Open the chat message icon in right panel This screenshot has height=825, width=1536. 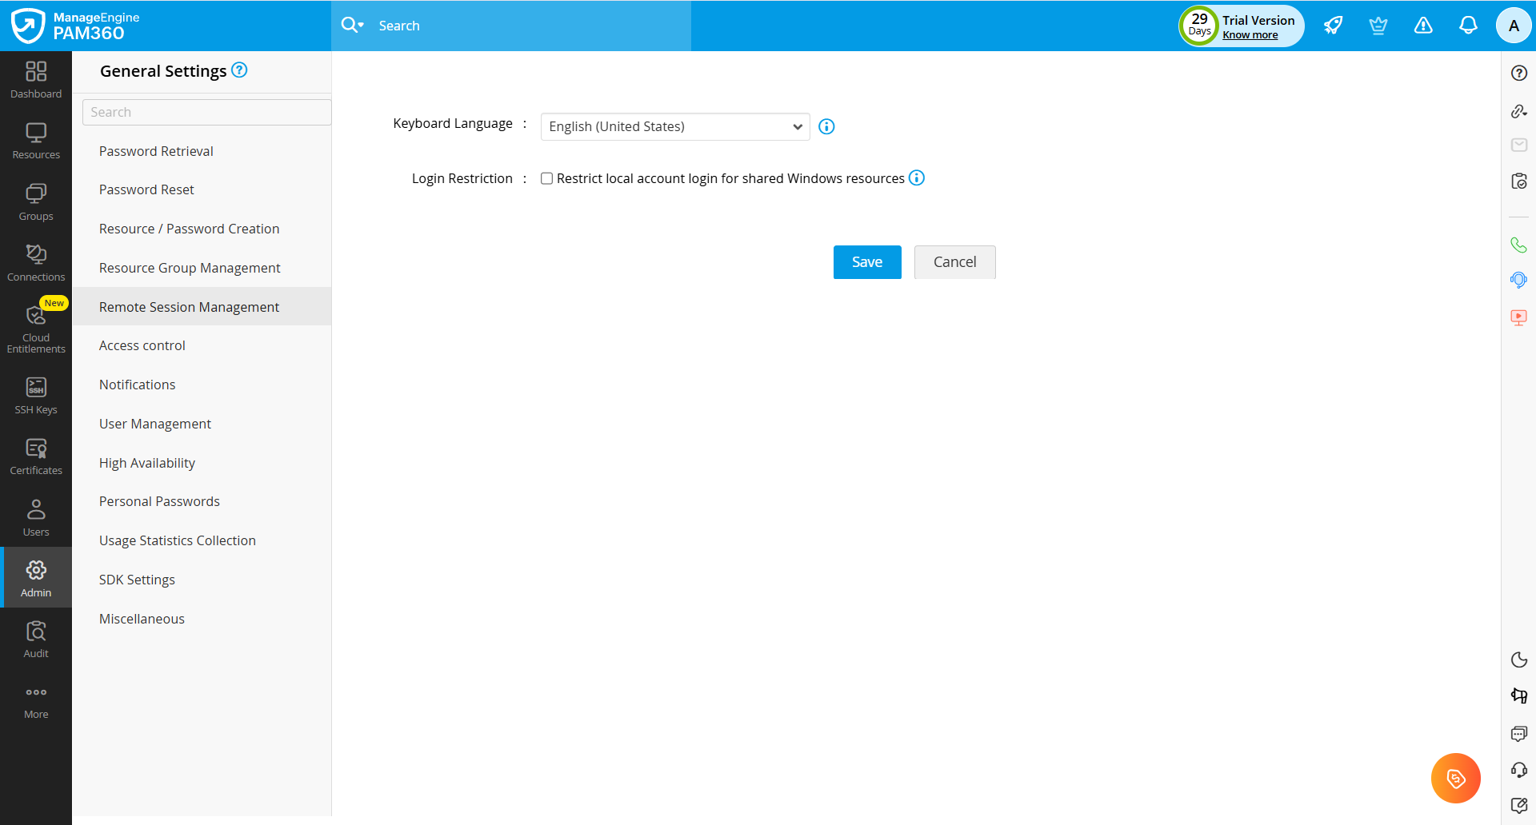[1519, 733]
